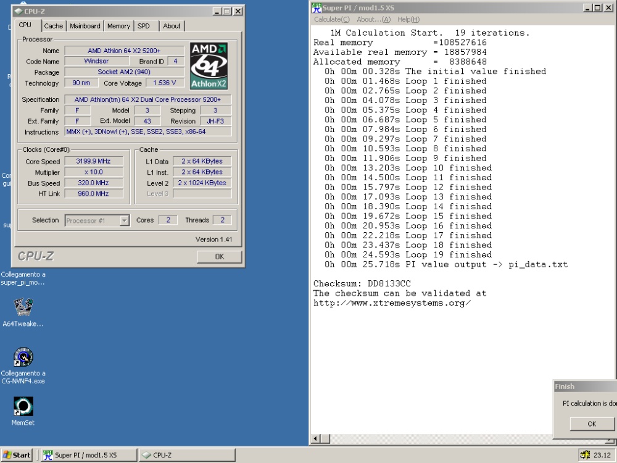617x463 pixels.
Task: Expand the Processor #1 selection dropdown
Action: [x=125, y=220]
